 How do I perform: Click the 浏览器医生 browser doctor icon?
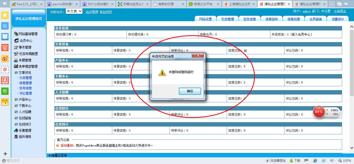(x=276, y=161)
